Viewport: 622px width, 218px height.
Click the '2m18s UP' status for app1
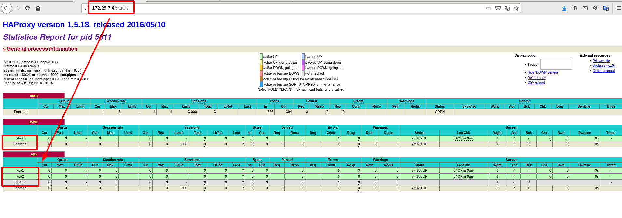click(x=420, y=170)
